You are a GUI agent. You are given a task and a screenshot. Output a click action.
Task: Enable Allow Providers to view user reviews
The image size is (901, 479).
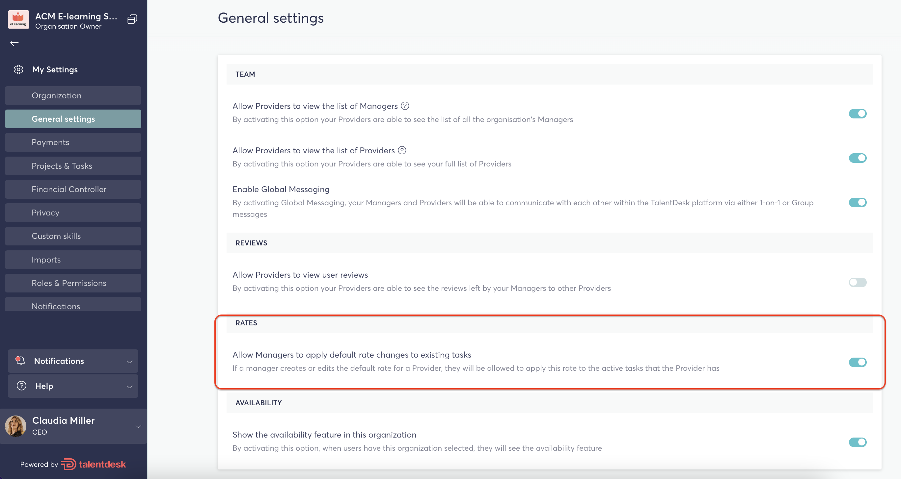point(857,282)
